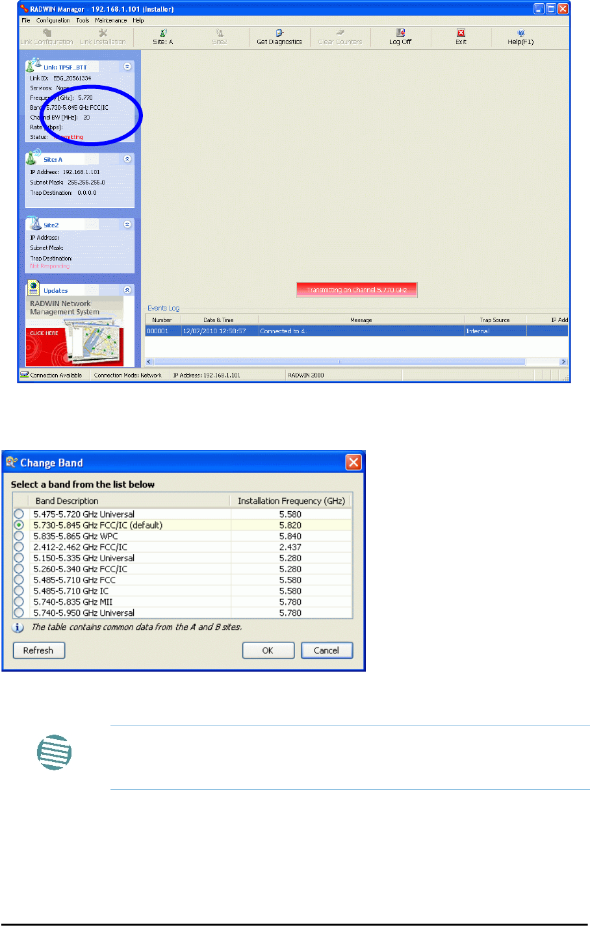Select Site: A toolbar icon
Viewport: 590px width, 936px height.
click(x=163, y=37)
